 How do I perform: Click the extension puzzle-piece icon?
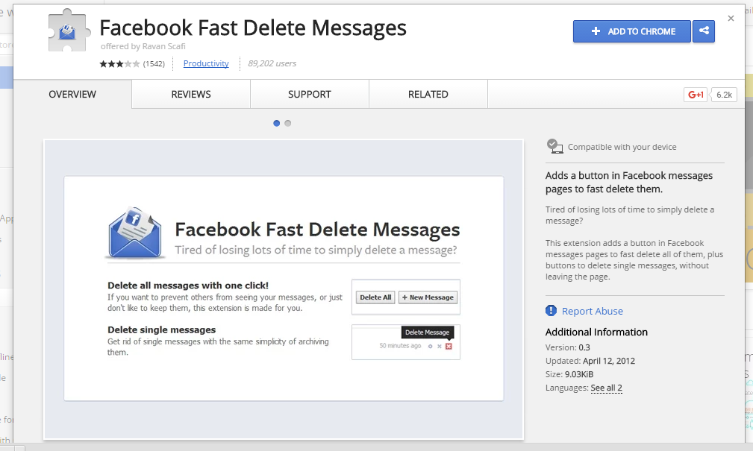coord(69,31)
